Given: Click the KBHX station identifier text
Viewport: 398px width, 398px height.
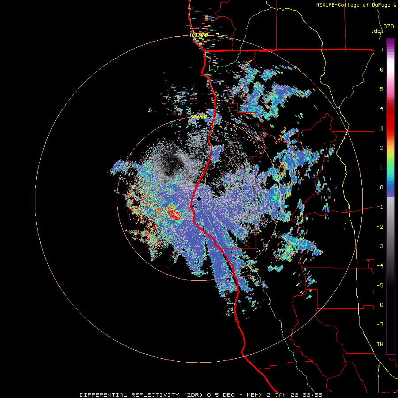Looking at the screenshot, I should coord(256,395).
